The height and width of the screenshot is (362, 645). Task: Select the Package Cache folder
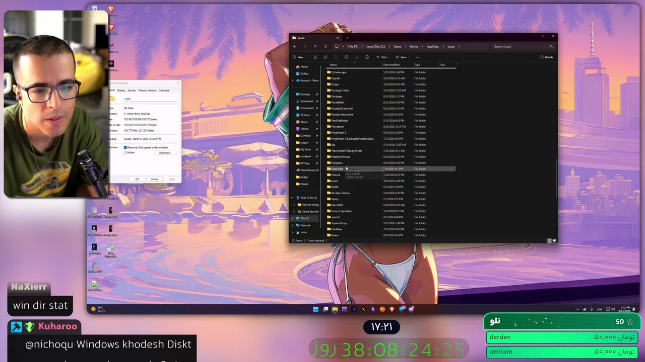(391, 90)
